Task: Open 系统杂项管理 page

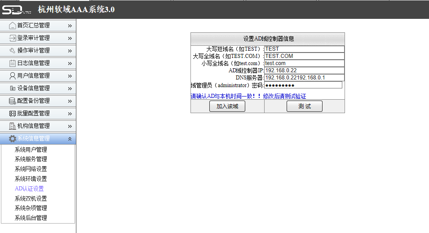Action: click(x=31, y=208)
